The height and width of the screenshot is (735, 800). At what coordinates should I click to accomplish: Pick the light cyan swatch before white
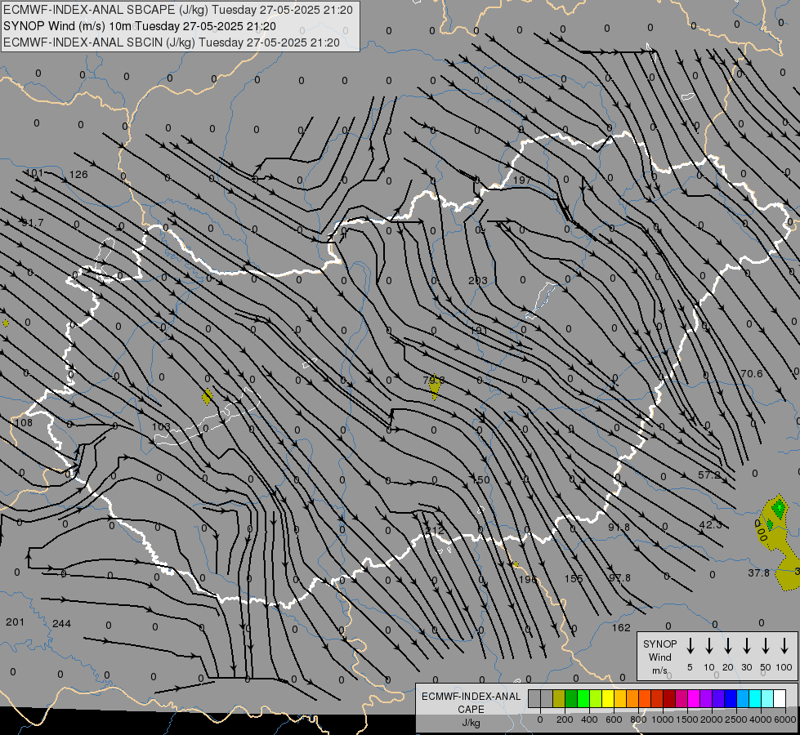pos(767,699)
